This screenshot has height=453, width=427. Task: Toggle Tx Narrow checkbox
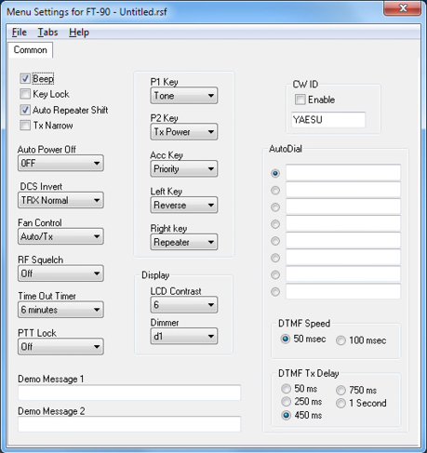25,126
